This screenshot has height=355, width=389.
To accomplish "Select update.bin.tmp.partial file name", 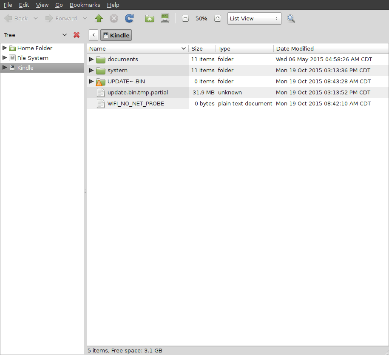I will [x=138, y=93].
